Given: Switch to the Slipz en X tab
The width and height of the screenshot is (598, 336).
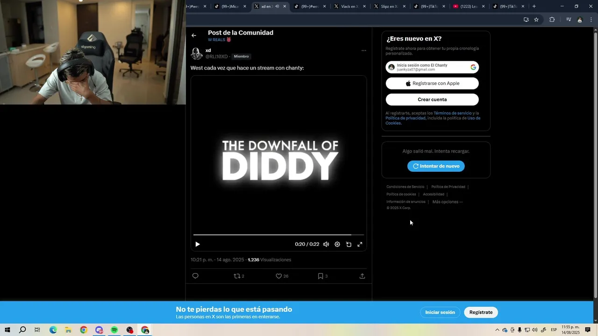Looking at the screenshot, I should click(390, 7).
